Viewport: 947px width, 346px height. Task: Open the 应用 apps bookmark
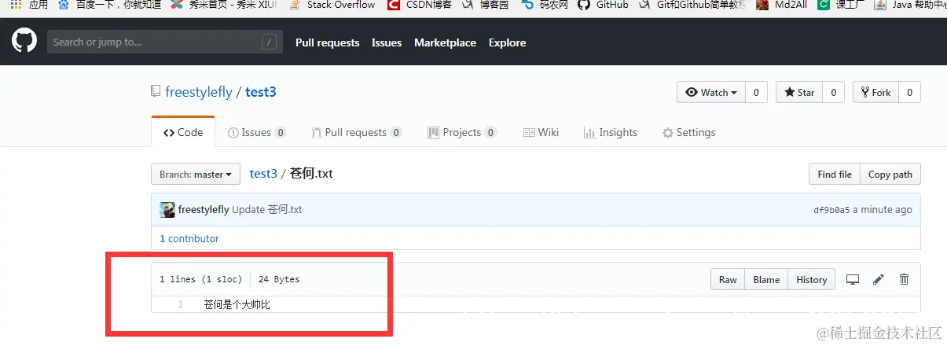[x=28, y=4]
